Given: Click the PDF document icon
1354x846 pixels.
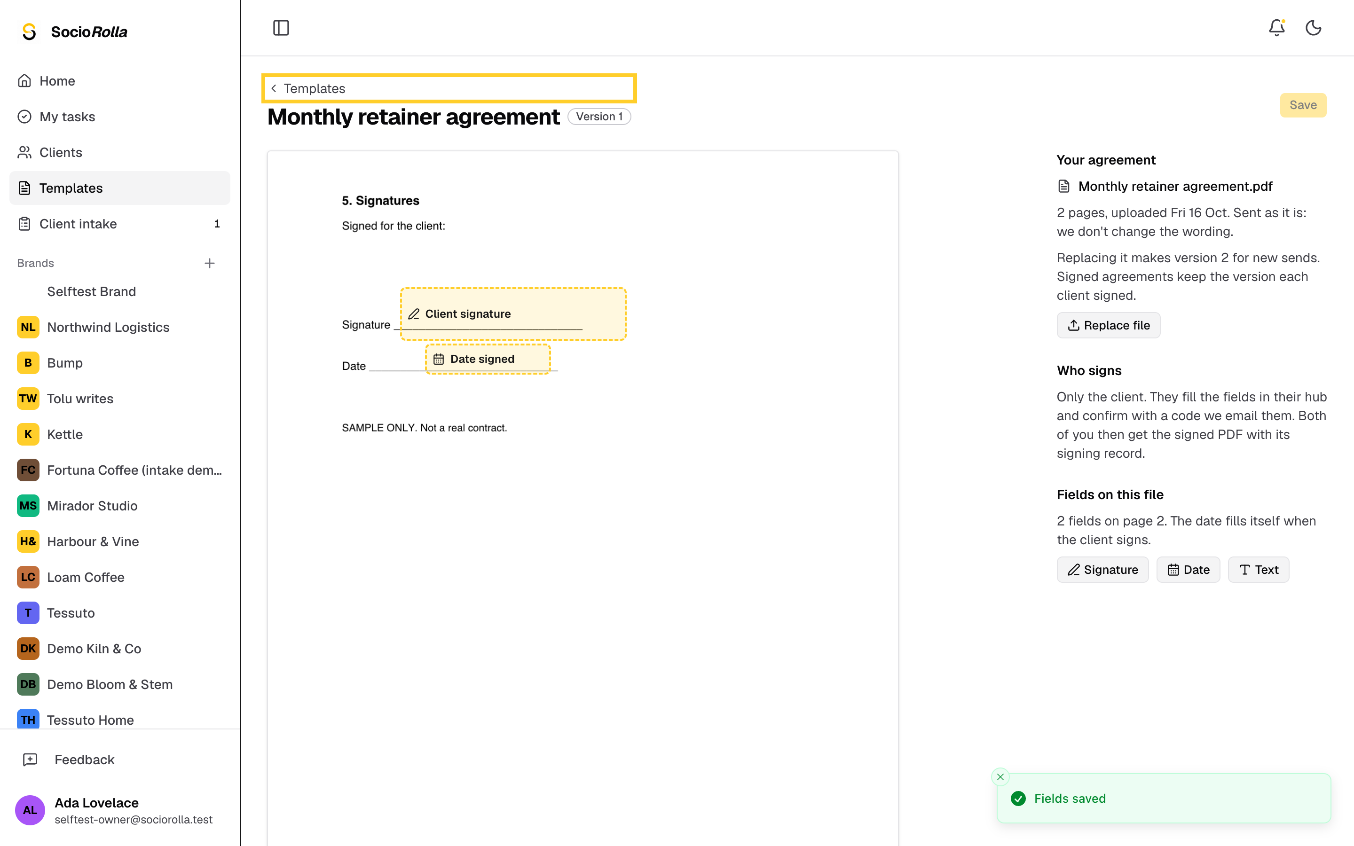Looking at the screenshot, I should (x=1064, y=186).
